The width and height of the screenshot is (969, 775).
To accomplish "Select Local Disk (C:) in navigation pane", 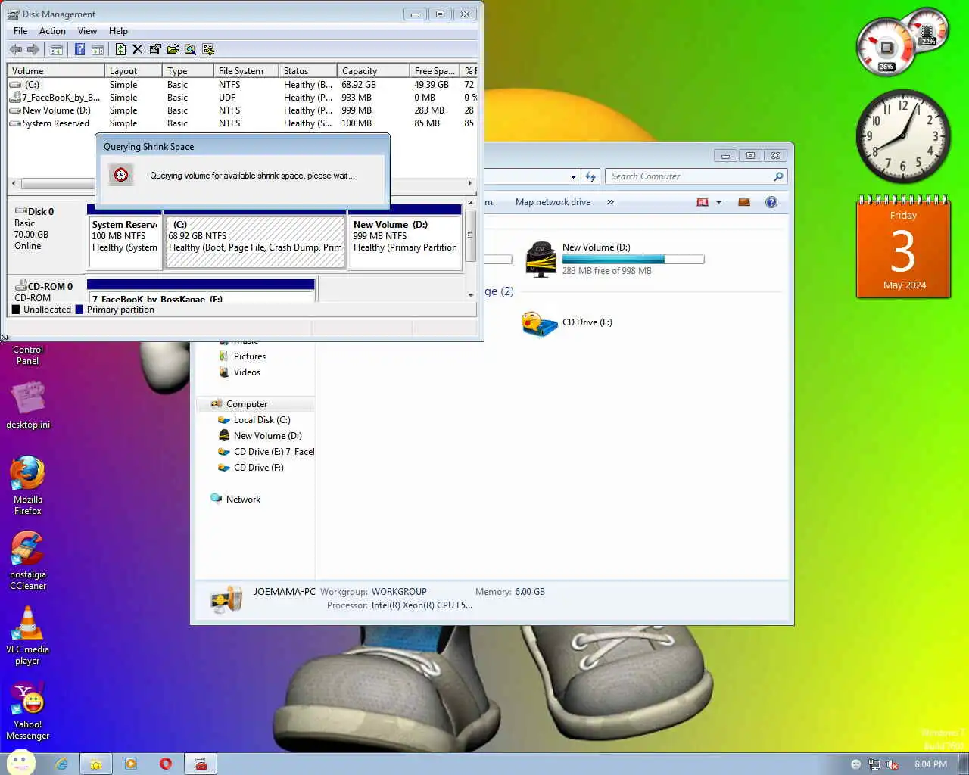I will pos(254,420).
